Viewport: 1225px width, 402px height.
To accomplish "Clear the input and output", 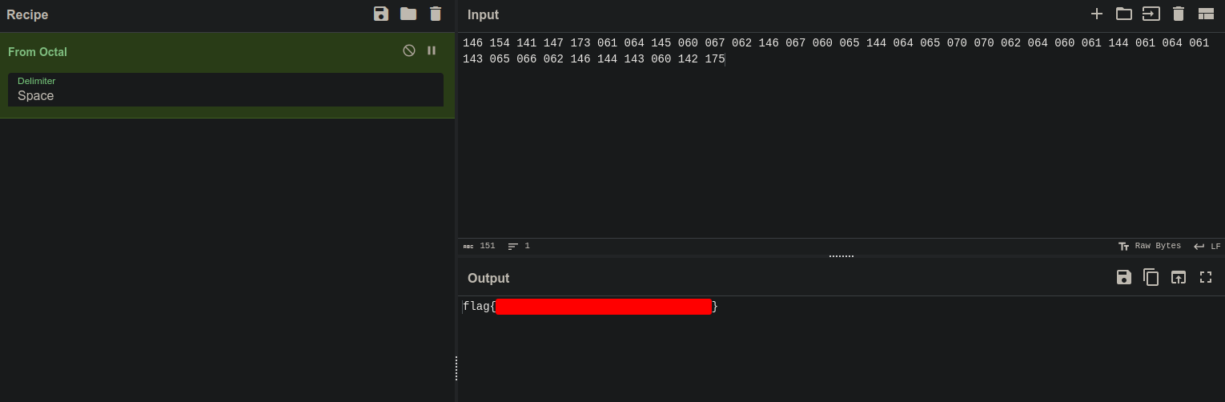I will [x=1179, y=14].
